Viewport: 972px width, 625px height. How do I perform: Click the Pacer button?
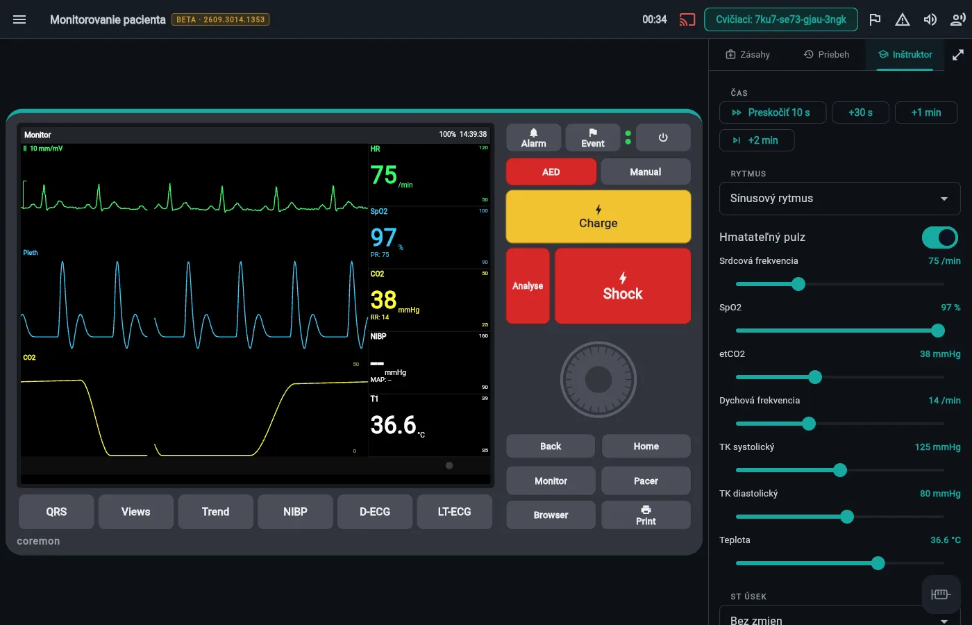646,481
